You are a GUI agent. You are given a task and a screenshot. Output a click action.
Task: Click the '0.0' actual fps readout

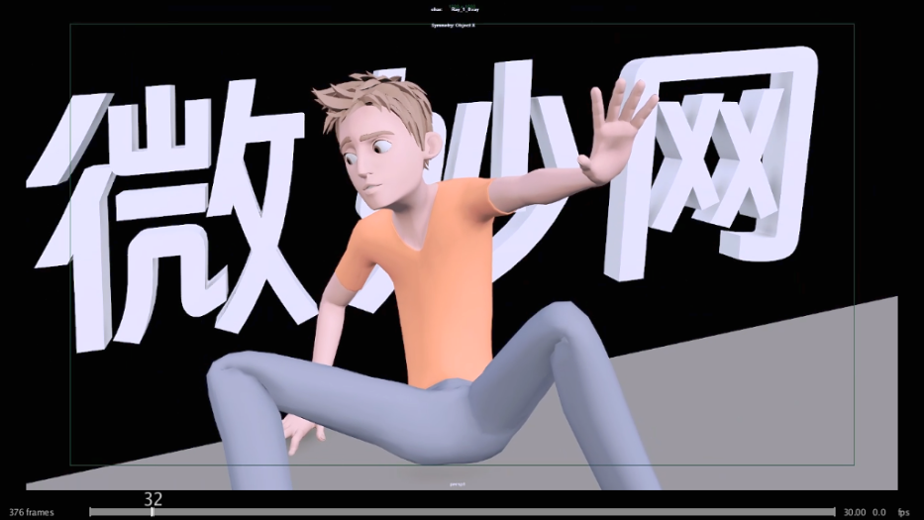click(878, 512)
